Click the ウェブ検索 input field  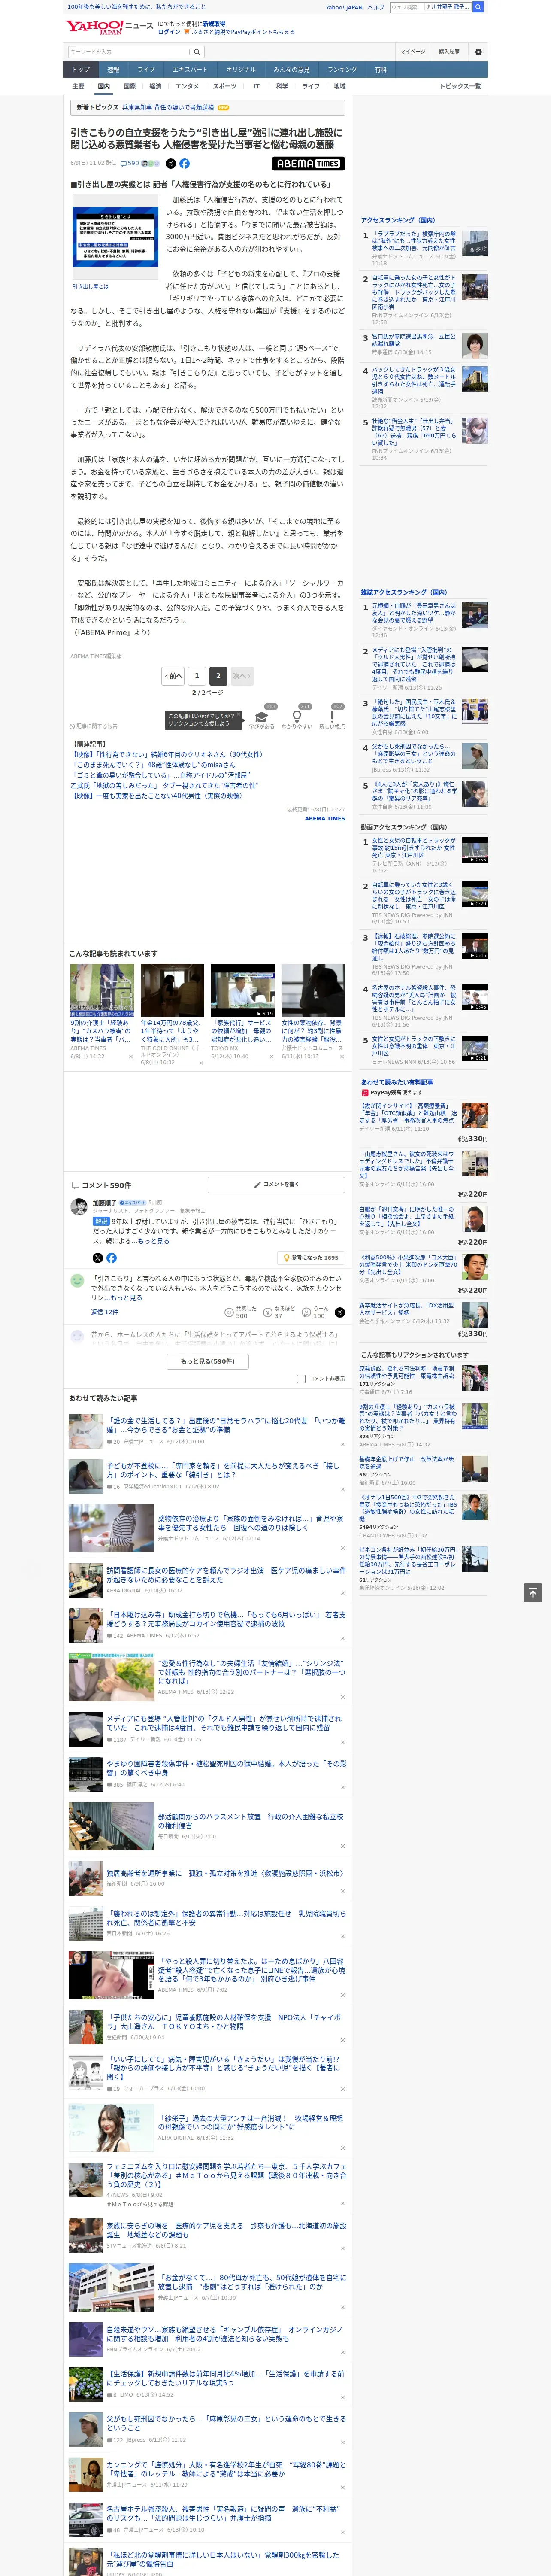coord(406,7)
